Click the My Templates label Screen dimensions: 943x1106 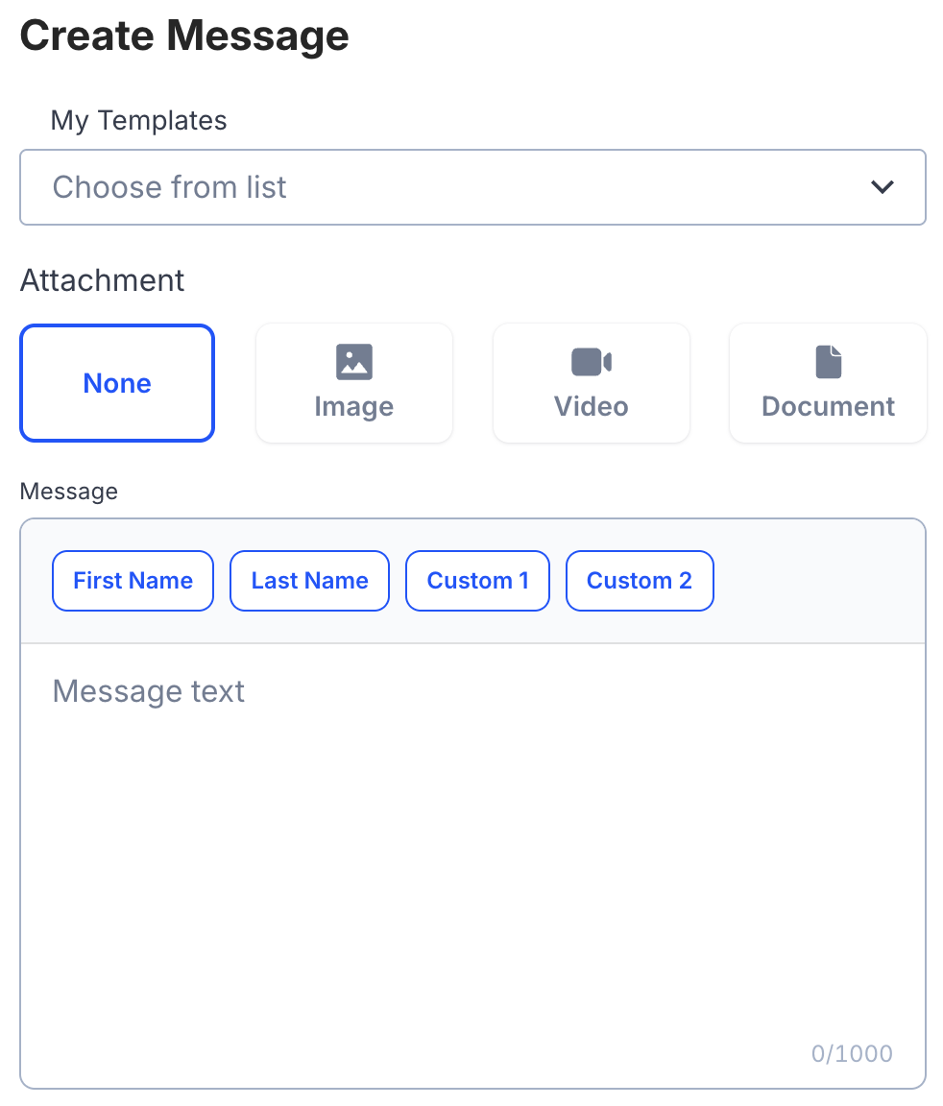pos(138,120)
